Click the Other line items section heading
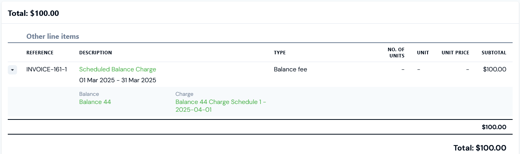 53,36
